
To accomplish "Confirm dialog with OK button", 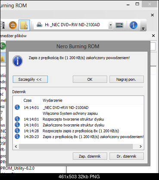I will (x=90, y=79).
